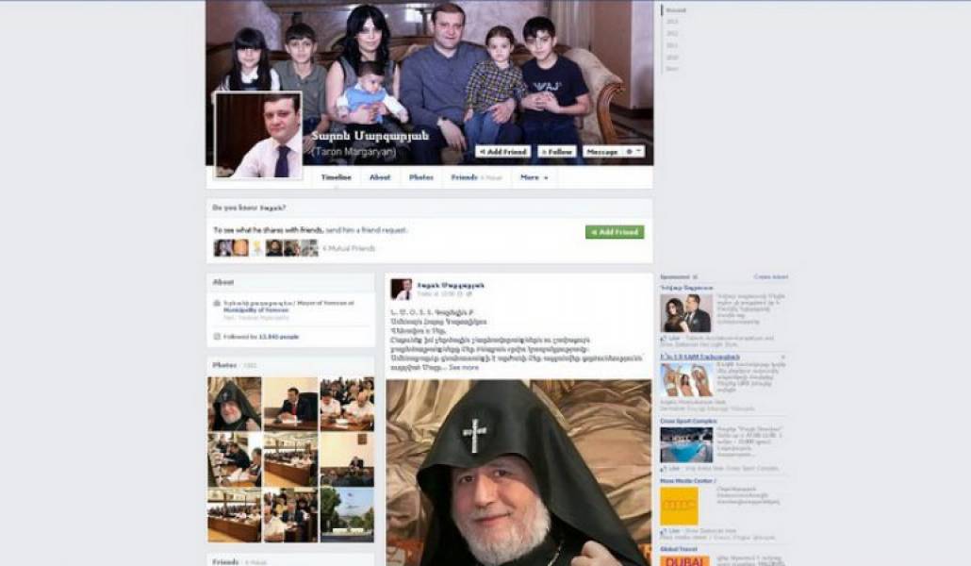Image resolution: width=971 pixels, height=566 pixels.
Task: View the Mutual Friends list link
Action: (x=349, y=248)
